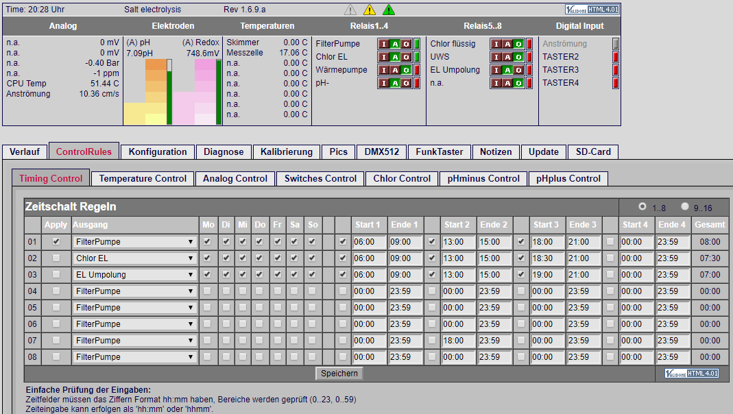Image resolution: width=733 pixels, height=414 pixels.
Task: Click the pH electrode color bar
Action: (156, 92)
